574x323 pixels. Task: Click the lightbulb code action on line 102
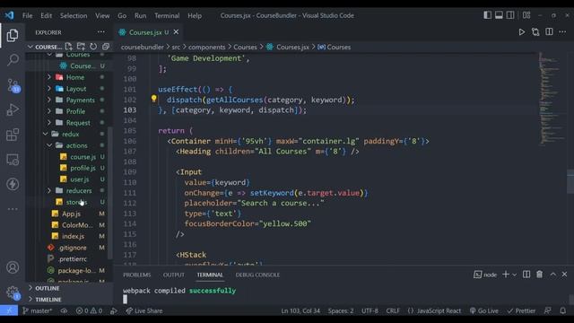click(153, 99)
